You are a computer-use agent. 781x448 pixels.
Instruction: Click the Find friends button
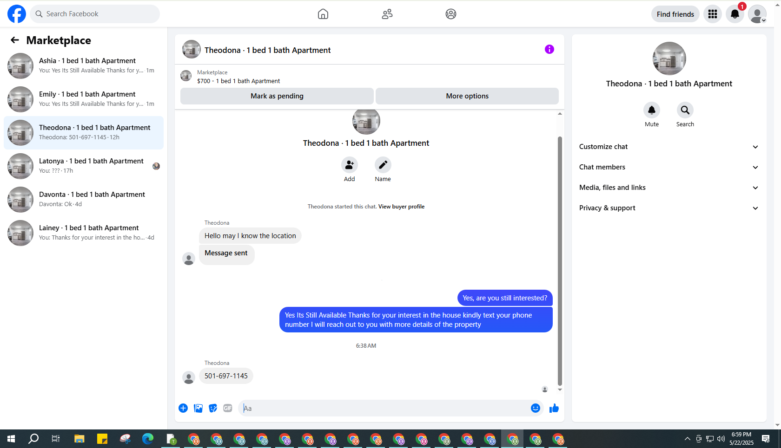(675, 14)
